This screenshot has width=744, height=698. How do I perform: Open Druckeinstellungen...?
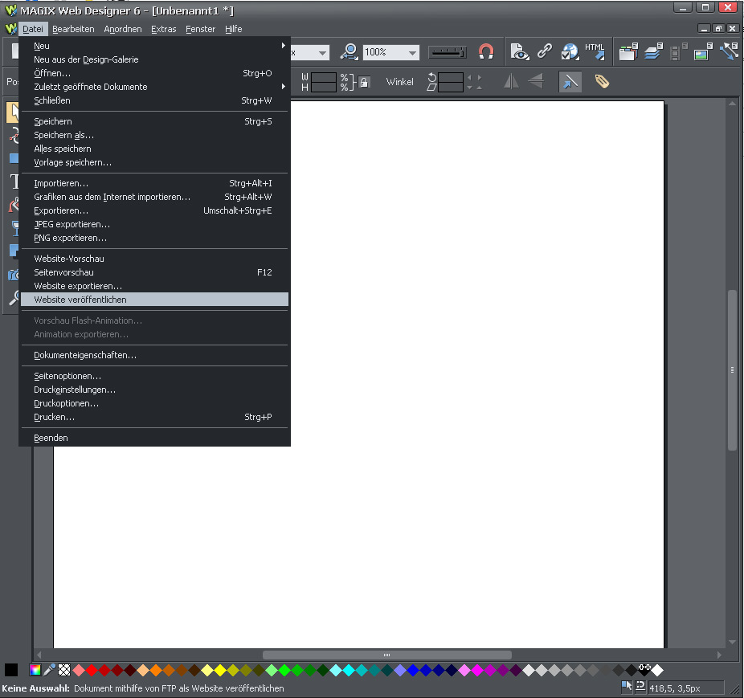(155, 390)
